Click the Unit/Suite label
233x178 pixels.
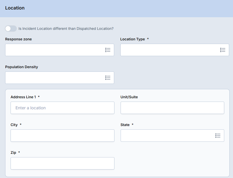pyautogui.click(x=129, y=97)
